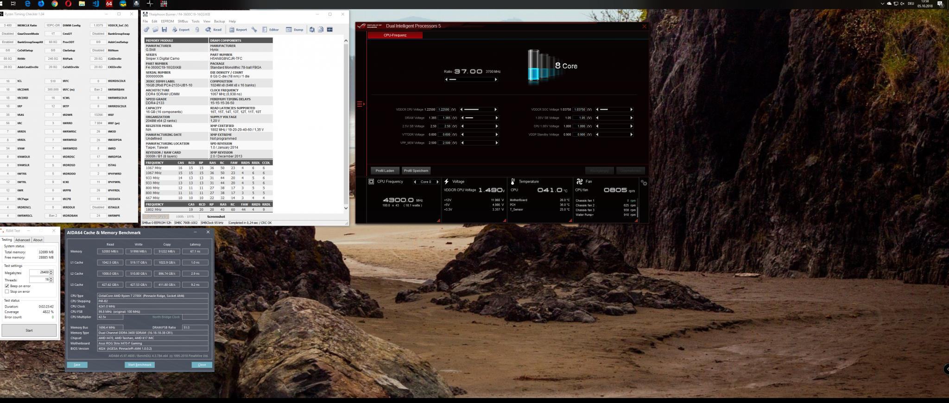Image resolution: width=949 pixels, height=403 pixels.
Task: Click the VDDCR CPU Voltage slider
Action: click(x=478, y=109)
